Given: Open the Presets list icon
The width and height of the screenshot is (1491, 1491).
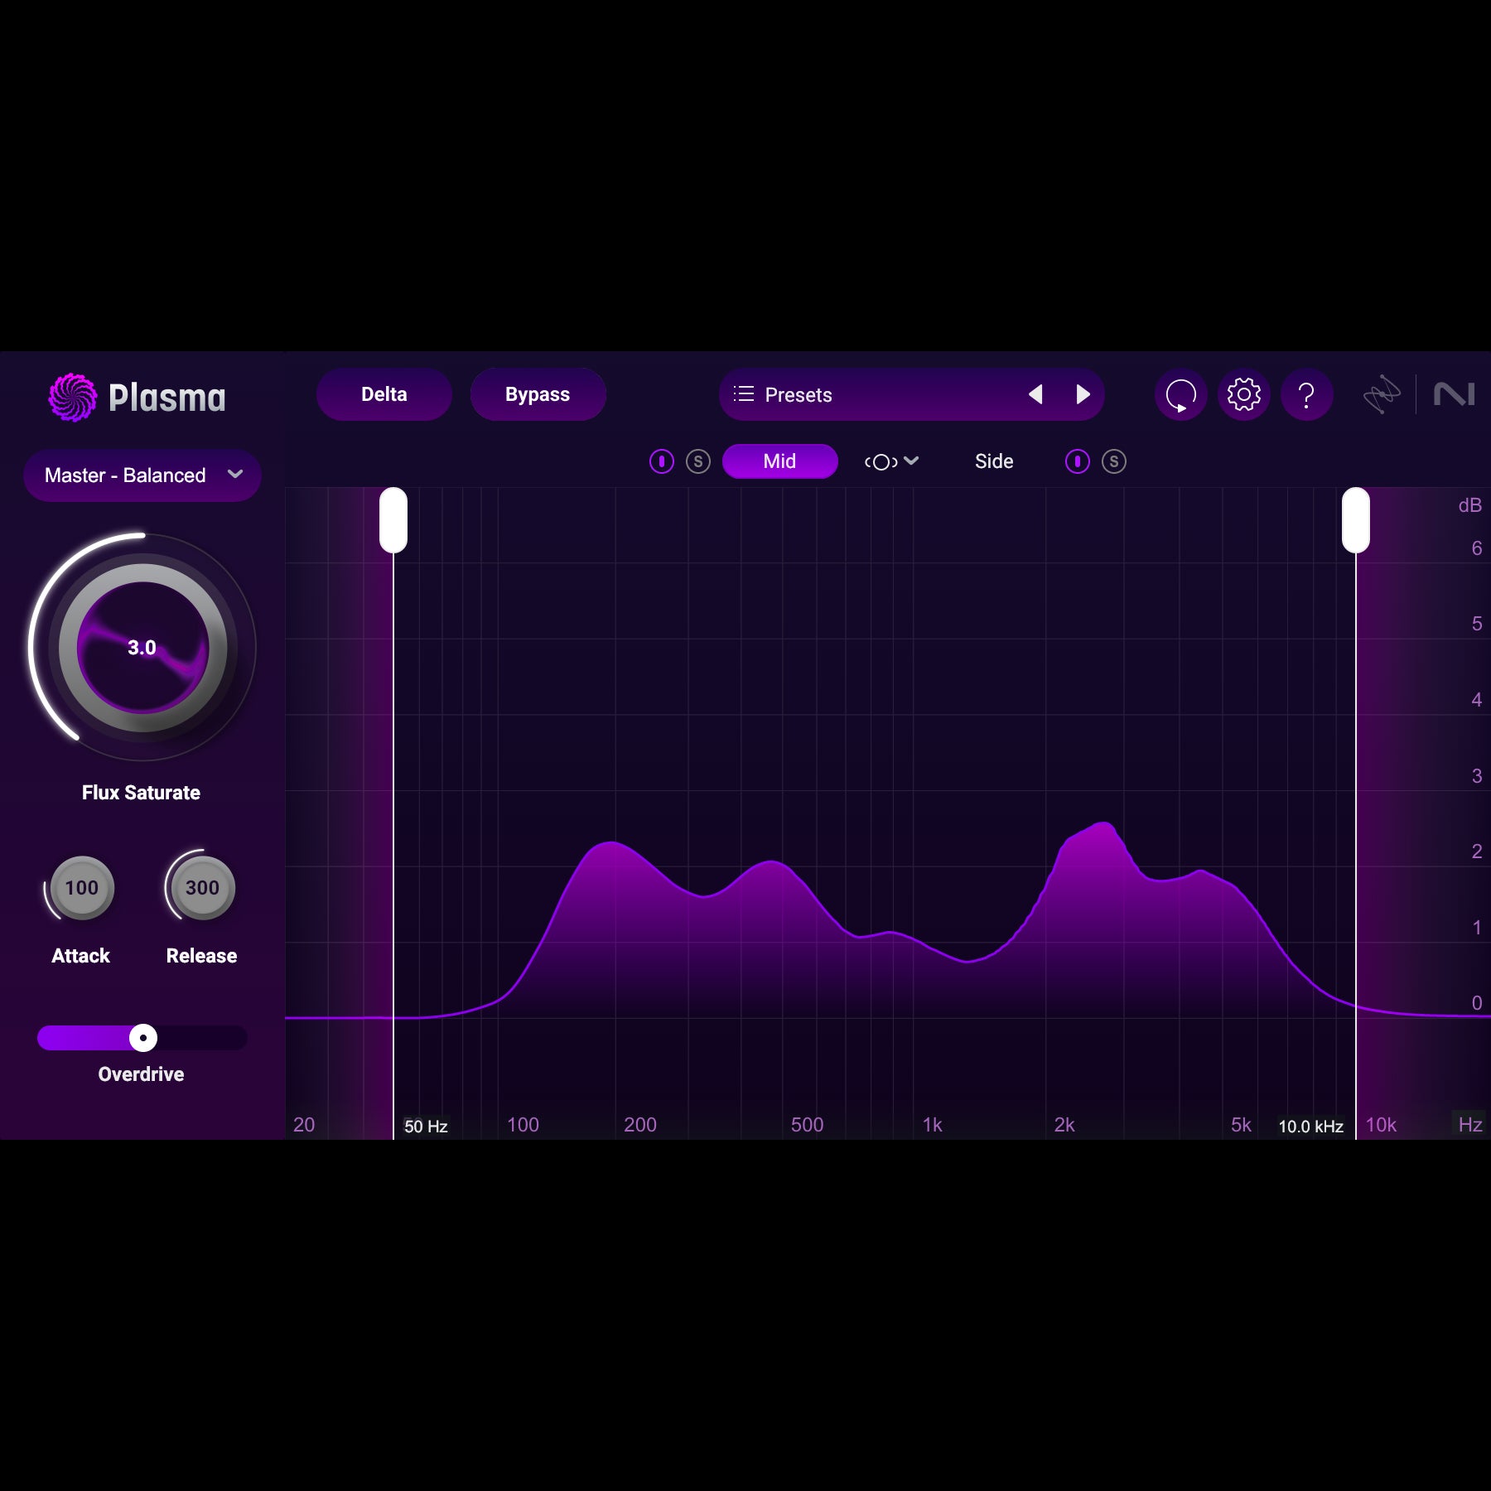Looking at the screenshot, I should pos(744,394).
